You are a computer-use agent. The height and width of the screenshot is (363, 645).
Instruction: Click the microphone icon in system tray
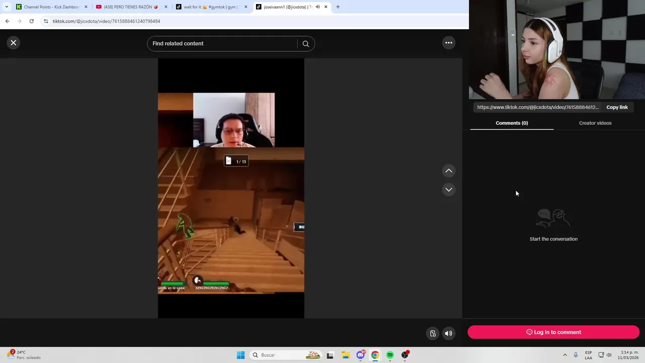tap(576, 355)
